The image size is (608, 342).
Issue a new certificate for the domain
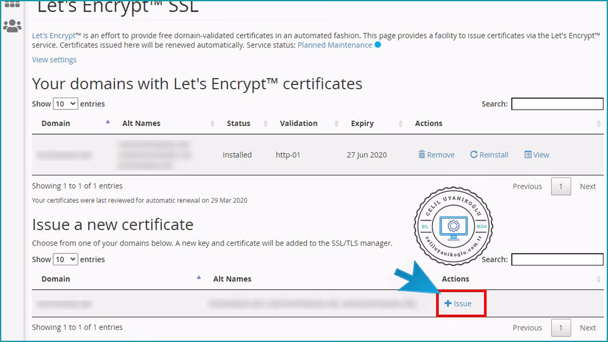pos(458,303)
